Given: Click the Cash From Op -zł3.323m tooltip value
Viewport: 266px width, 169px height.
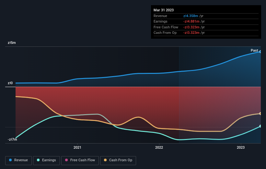Looking at the screenshot, I should [x=191, y=33].
